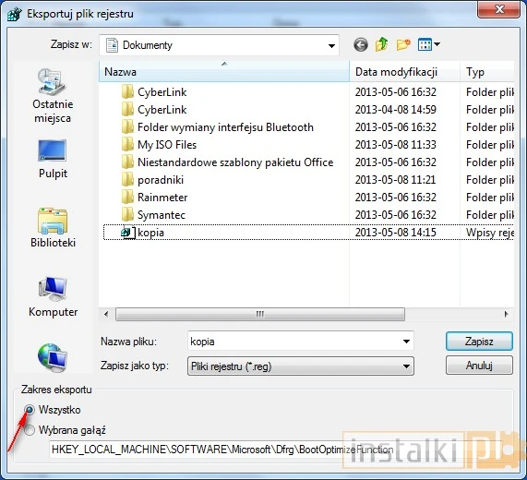This screenshot has width=527, height=480.
Task: Open Pulpit in the sidebar
Action: 53,159
